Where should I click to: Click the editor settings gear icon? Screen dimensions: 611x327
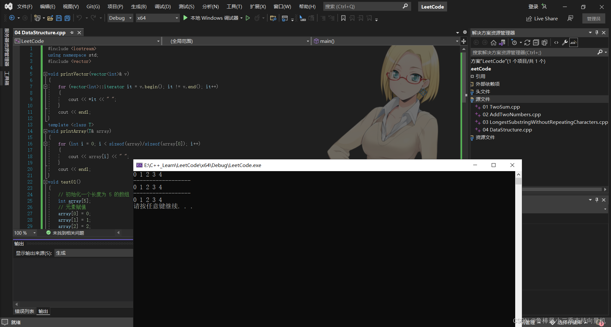click(465, 32)
